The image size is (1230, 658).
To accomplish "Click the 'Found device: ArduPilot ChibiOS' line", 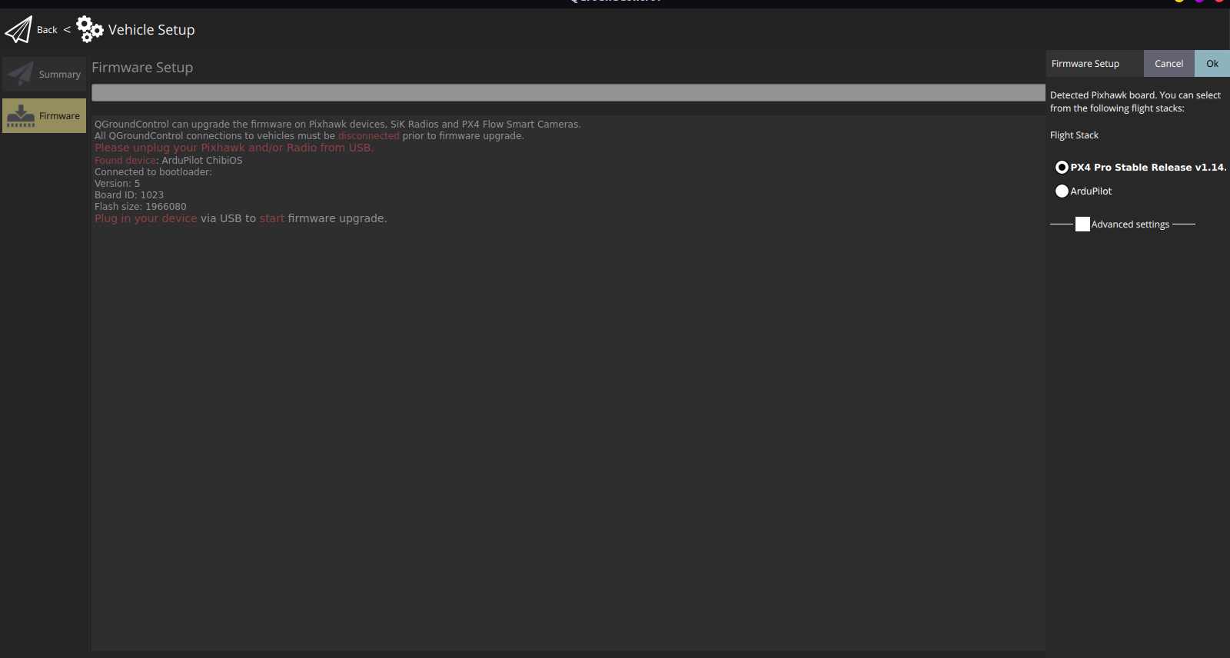I will (x=168, y=161).
